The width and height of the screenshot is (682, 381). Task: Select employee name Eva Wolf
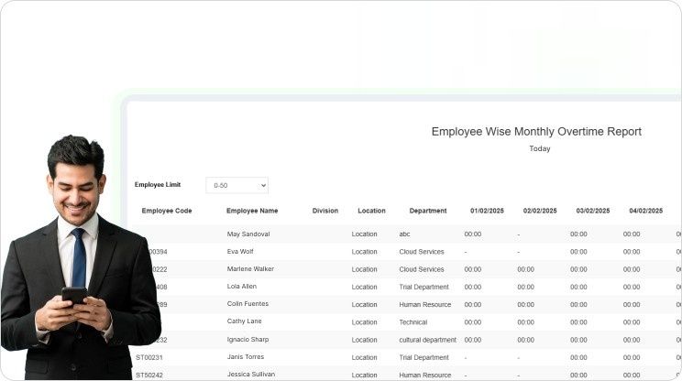click(240, 252)
